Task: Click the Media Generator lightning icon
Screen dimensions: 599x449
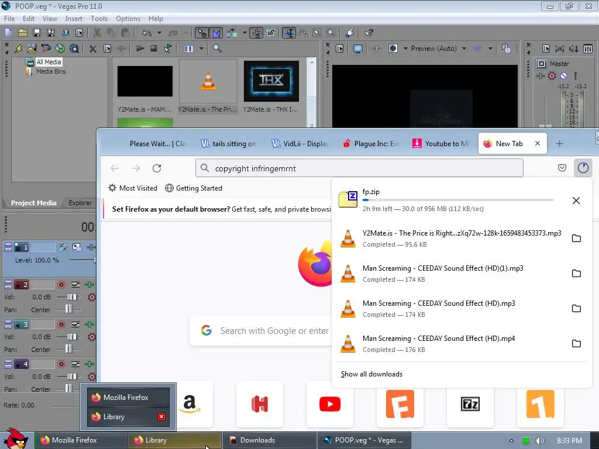Action: [18, 49]
